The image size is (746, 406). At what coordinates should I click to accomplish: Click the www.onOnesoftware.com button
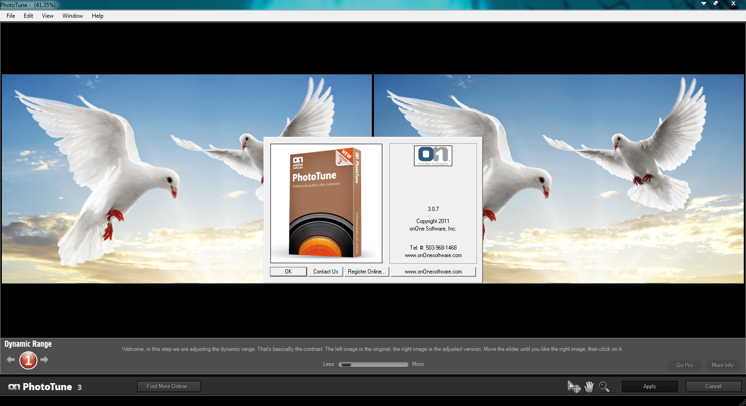coord(433,272)
